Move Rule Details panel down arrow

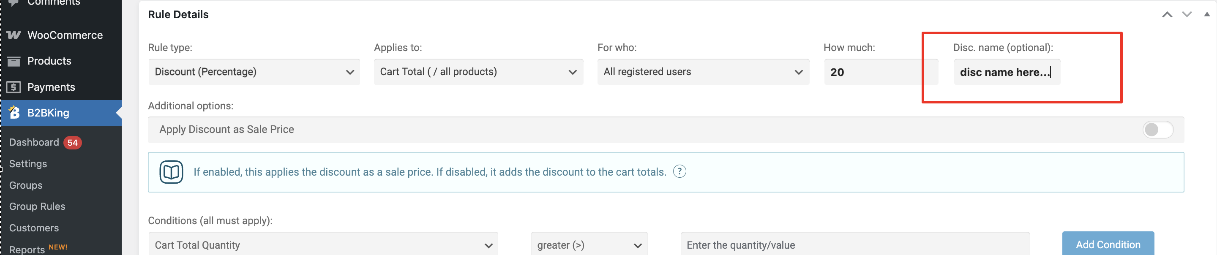(1186, 15)
